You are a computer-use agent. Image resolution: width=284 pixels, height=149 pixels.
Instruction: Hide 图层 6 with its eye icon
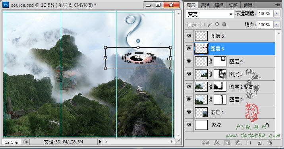click(x=189, y=48)
